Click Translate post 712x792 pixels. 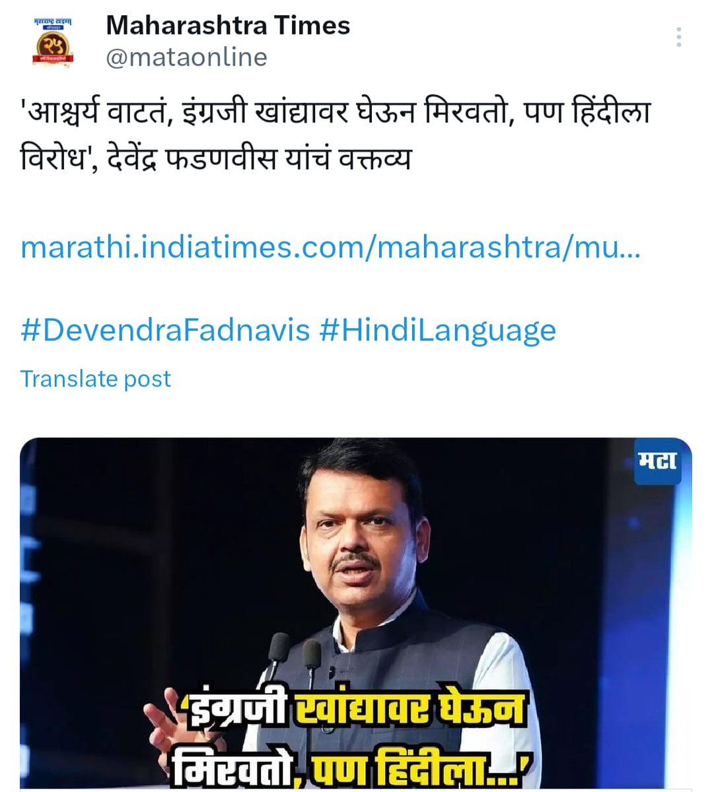96,379
